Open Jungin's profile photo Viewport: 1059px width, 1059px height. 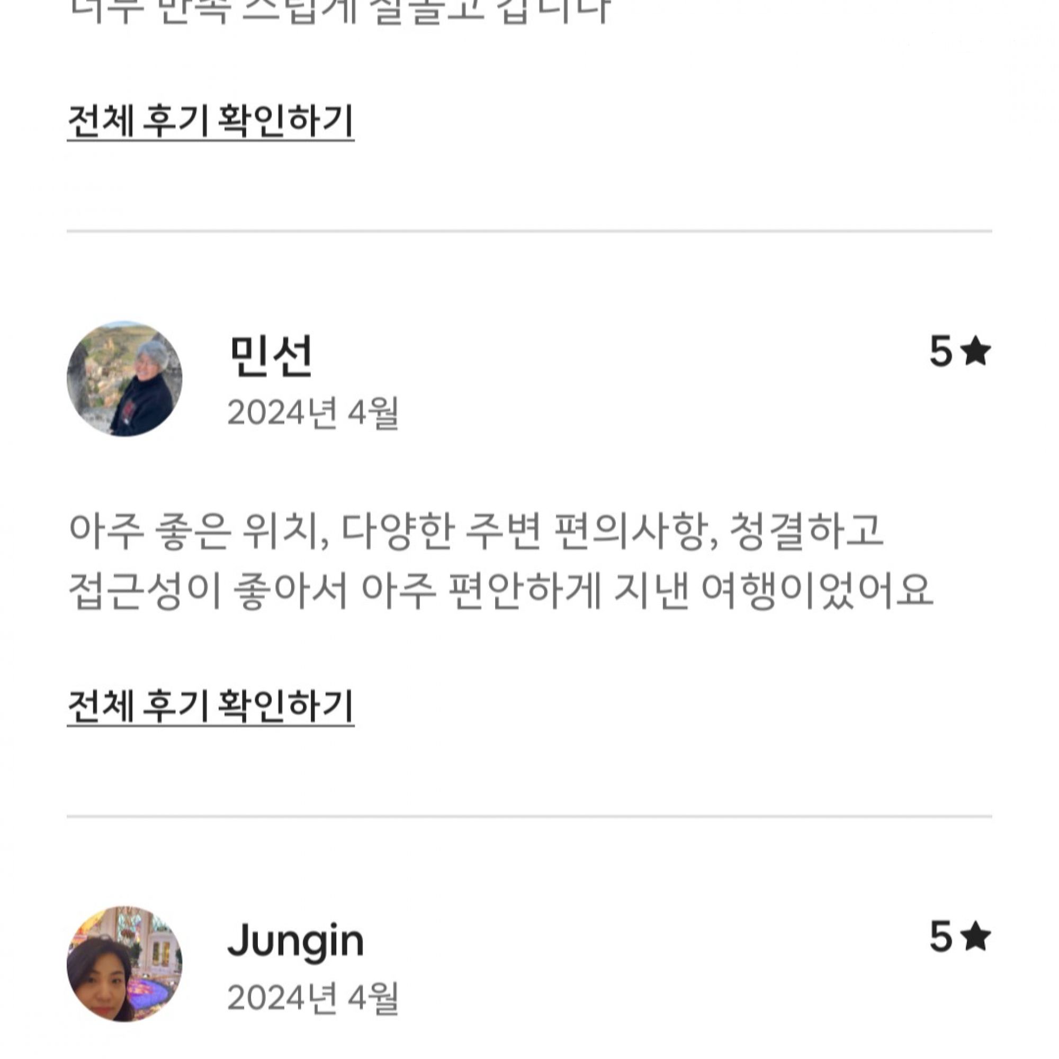124,964
